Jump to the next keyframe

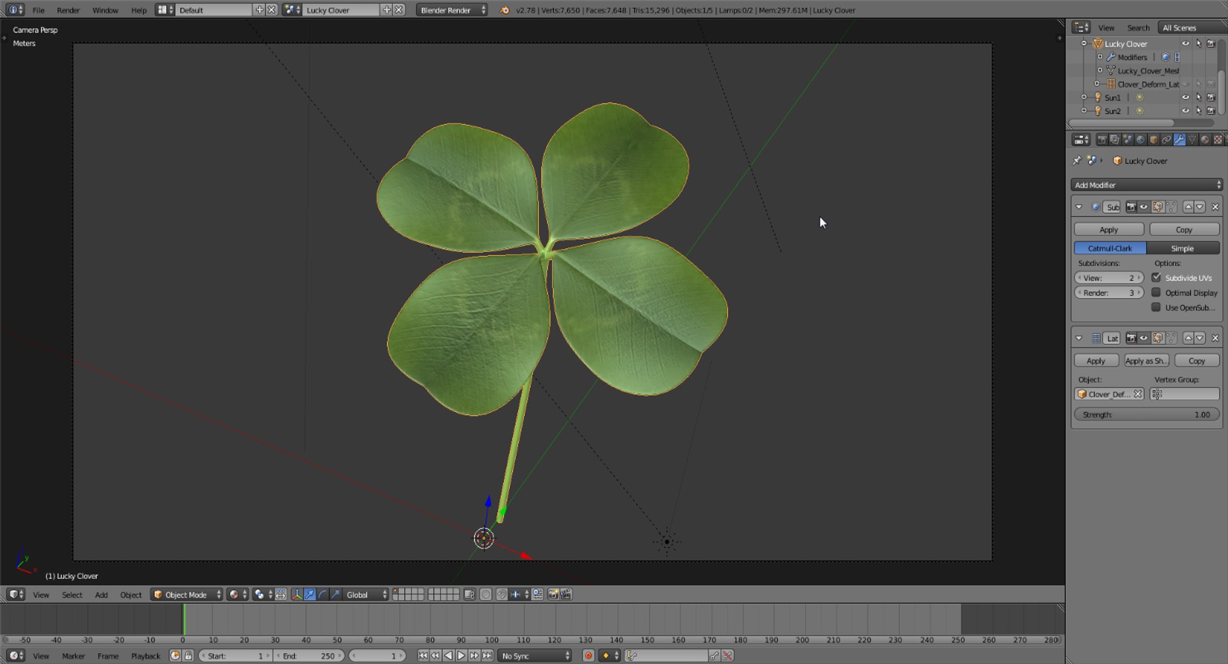click(474, 656)
